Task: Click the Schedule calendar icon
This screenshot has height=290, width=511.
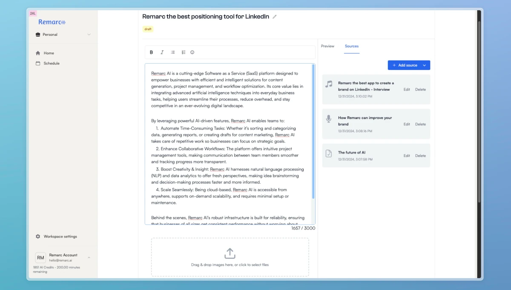Action: pos(38,63)
